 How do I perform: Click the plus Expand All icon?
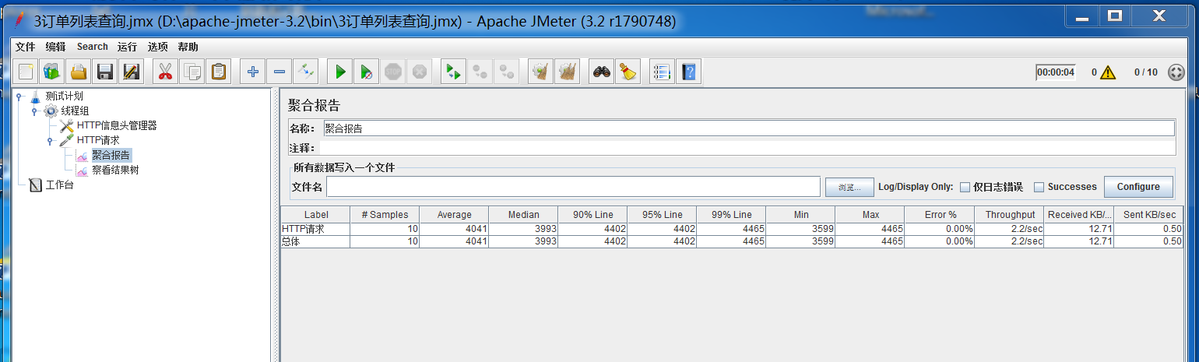252,72
